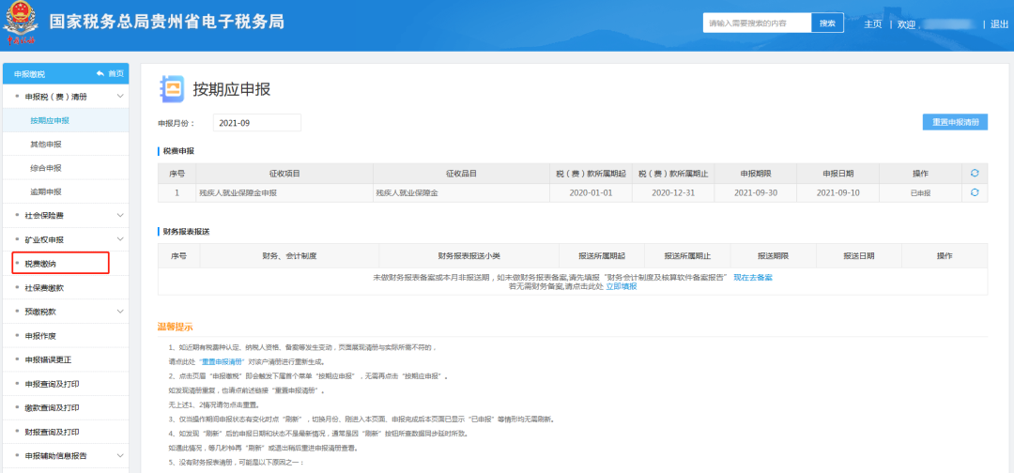Open the 税费缴纳 menu item

pyautogui.click(x=61, y=263)
